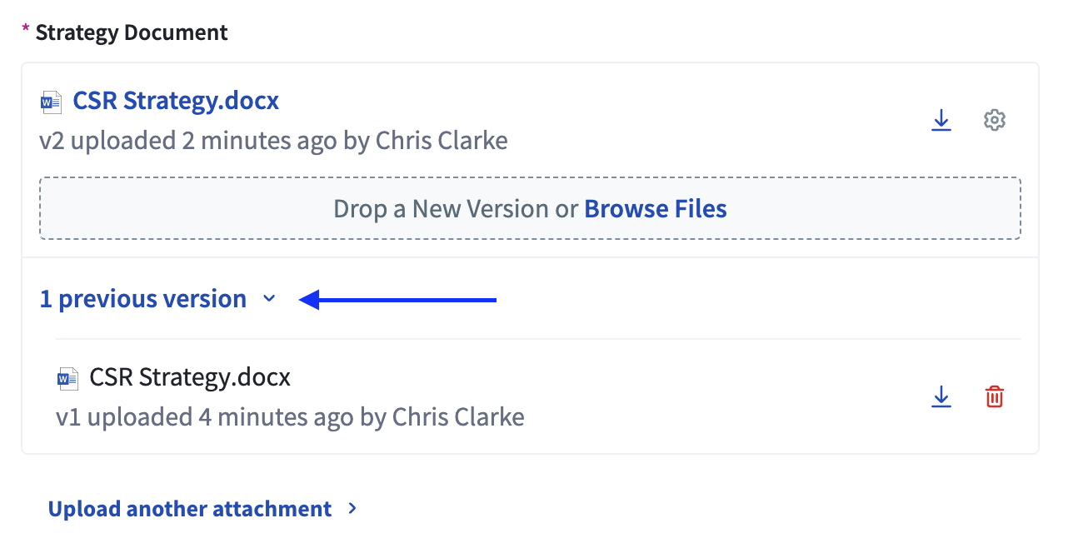
Task: Download the current v2 CSR Strategy document
Action: (941, 121)
